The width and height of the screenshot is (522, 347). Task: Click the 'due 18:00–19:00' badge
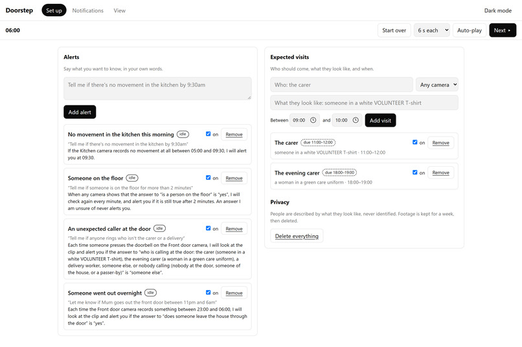(339, 173)
